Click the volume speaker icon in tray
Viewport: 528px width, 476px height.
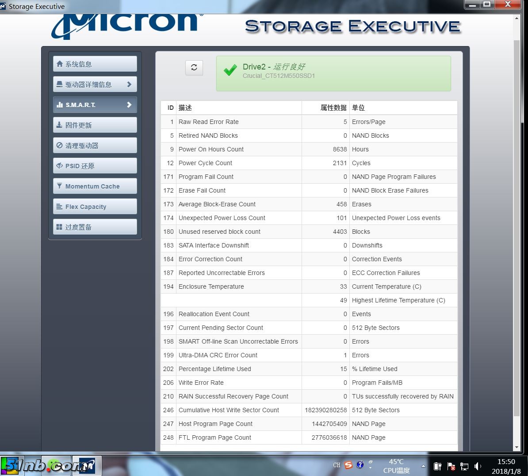point(478,466)
